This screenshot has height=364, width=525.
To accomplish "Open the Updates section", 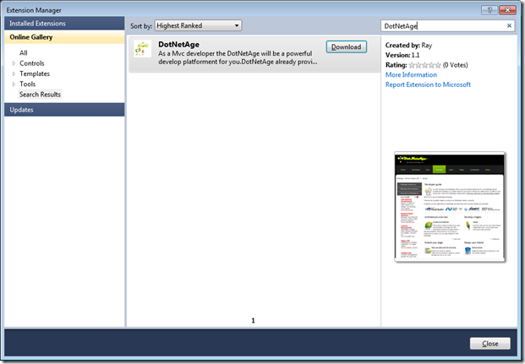I will [64, 110].
